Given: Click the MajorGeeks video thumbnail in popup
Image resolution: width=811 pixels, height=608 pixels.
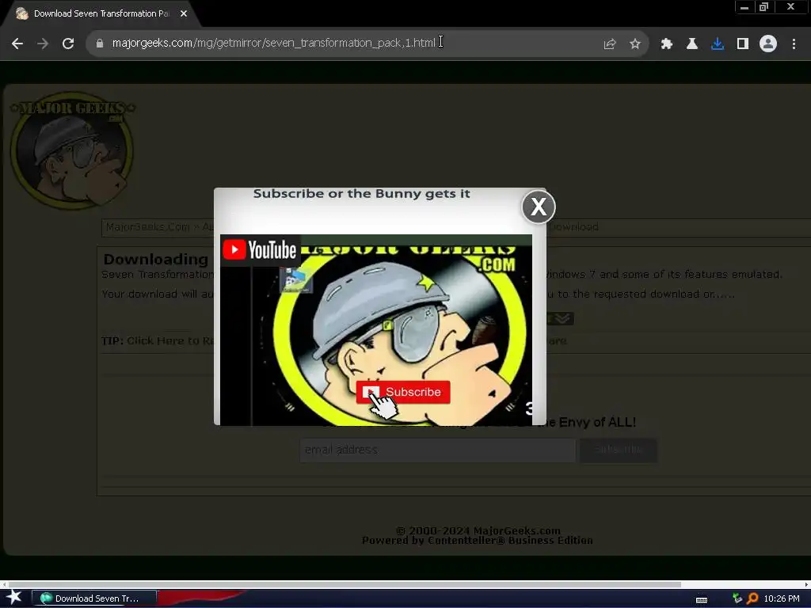Looking at the screenshot, I should pos(376,330).
